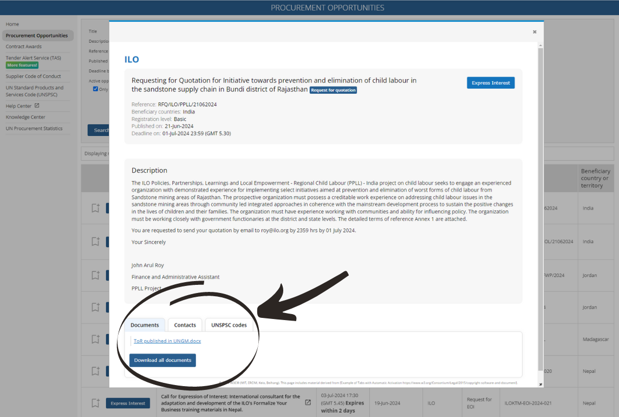Image resolution: width=619 pixels, height=417 pixels.
Task: Toggle the Only active opportunities checkbox
Action: point(95,89)
